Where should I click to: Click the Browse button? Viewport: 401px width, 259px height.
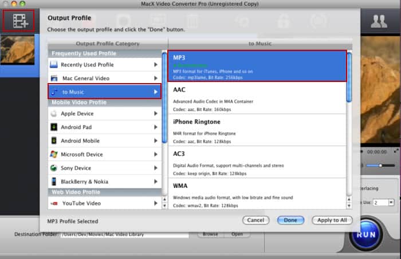click(210, 234)
